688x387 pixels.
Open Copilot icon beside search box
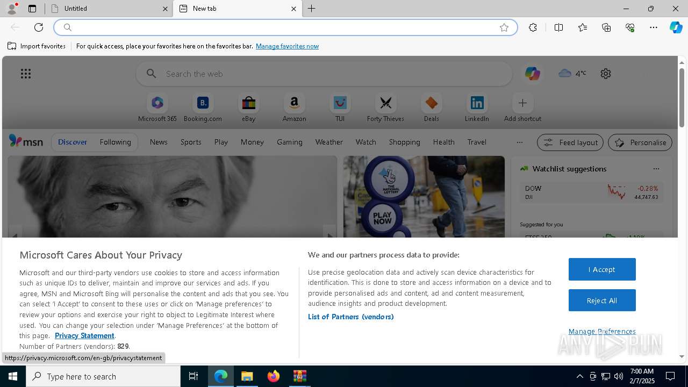[x=533, y=74]
